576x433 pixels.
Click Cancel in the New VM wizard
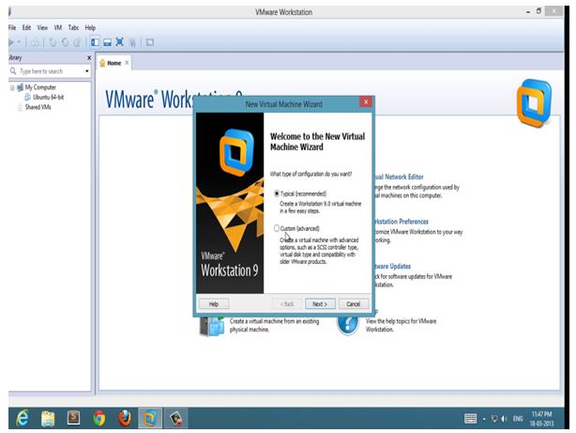coord(354,304)
